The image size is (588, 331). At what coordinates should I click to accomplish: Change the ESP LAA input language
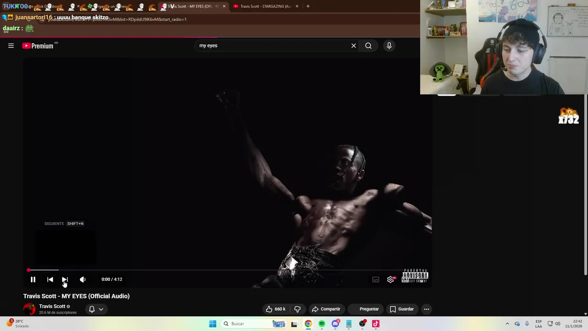click(538, 324)
